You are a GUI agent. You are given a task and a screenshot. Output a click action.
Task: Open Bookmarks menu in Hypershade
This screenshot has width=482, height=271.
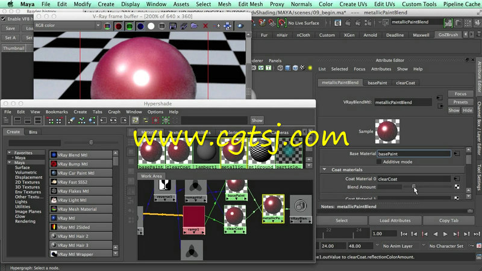click(x=57, y=112)
